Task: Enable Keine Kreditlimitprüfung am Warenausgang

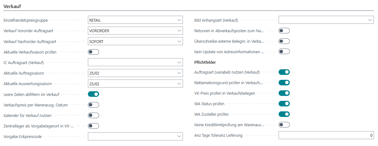Action: tap(284, 125)
